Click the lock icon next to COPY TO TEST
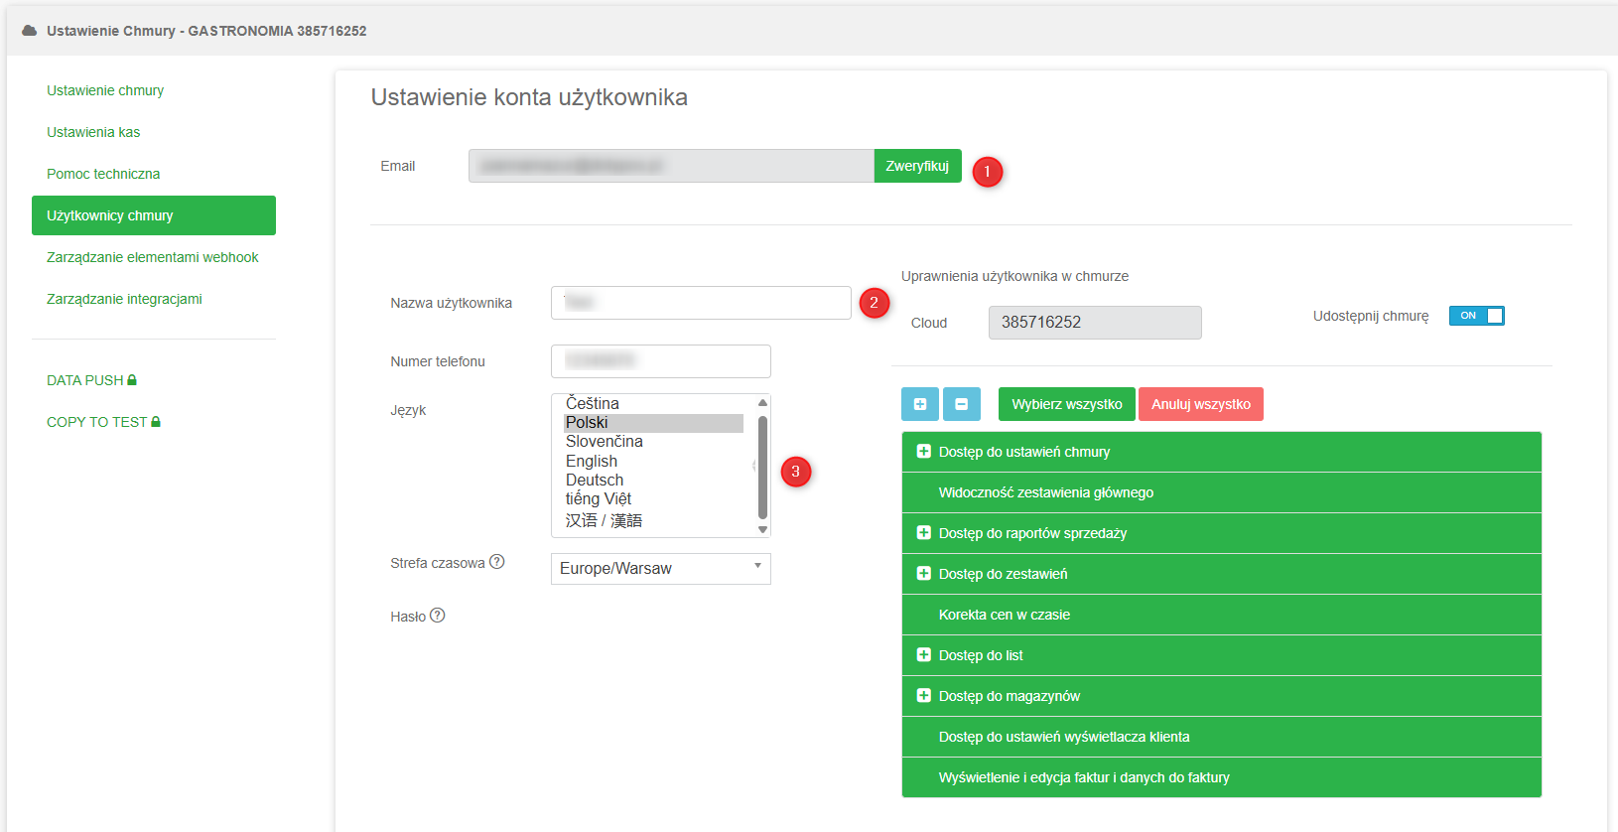1618x832 pixels. pos(156,422)
